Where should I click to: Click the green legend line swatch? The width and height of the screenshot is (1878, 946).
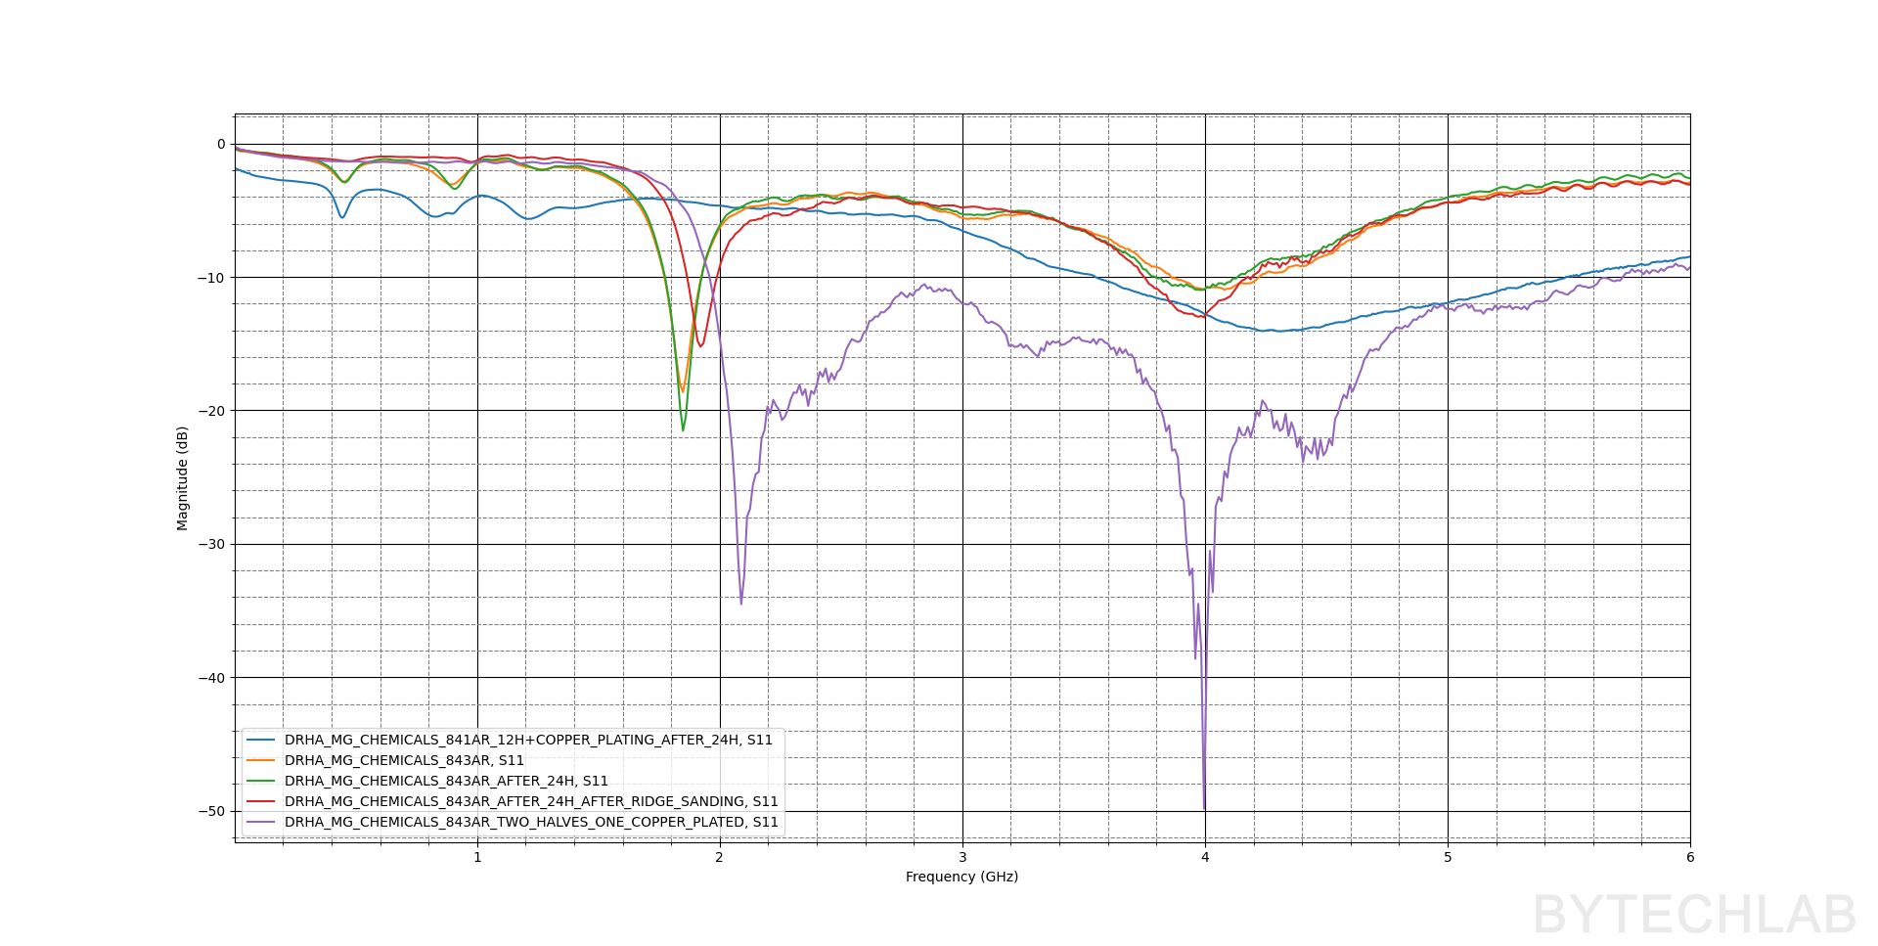click(x=262, y=781)
